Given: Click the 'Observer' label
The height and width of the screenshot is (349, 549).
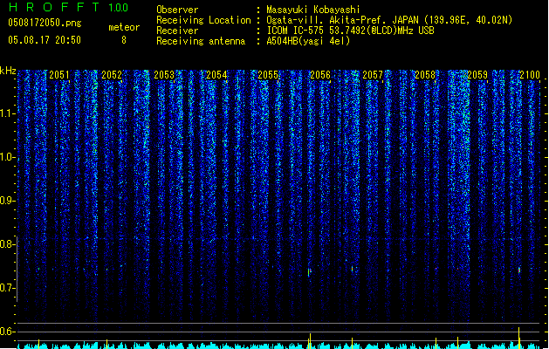Looking at the screenshot, I should (x=177, y=10).
